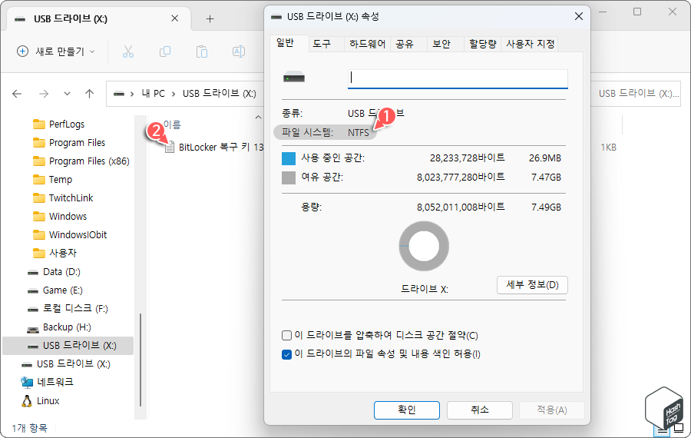Switch to the 일반 tab in properties
The width and height of the screenshot is (691, 438).
(285, 43)
